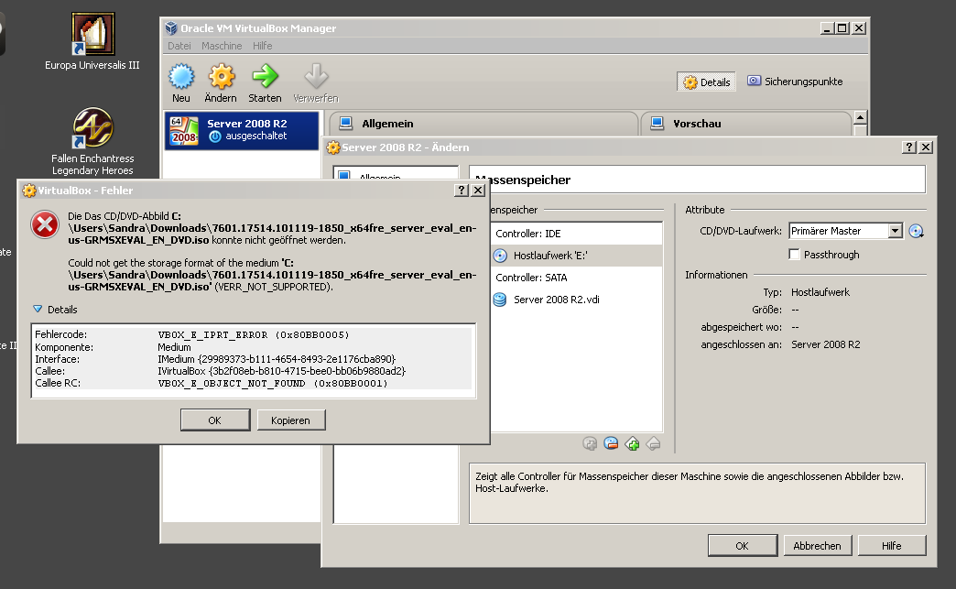This screenshot has width=956, height=589.
Task: Click the IMedium interface GUID line
Action: point(277,359)
